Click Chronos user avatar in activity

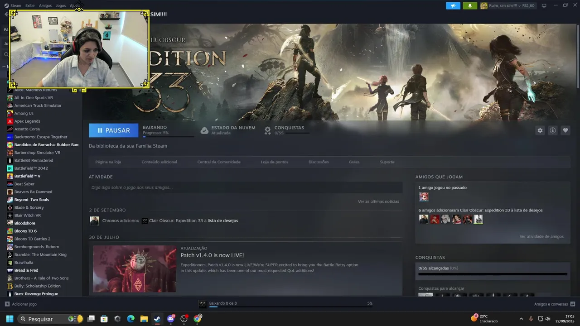pyautogui.click(x=94, y=221)
